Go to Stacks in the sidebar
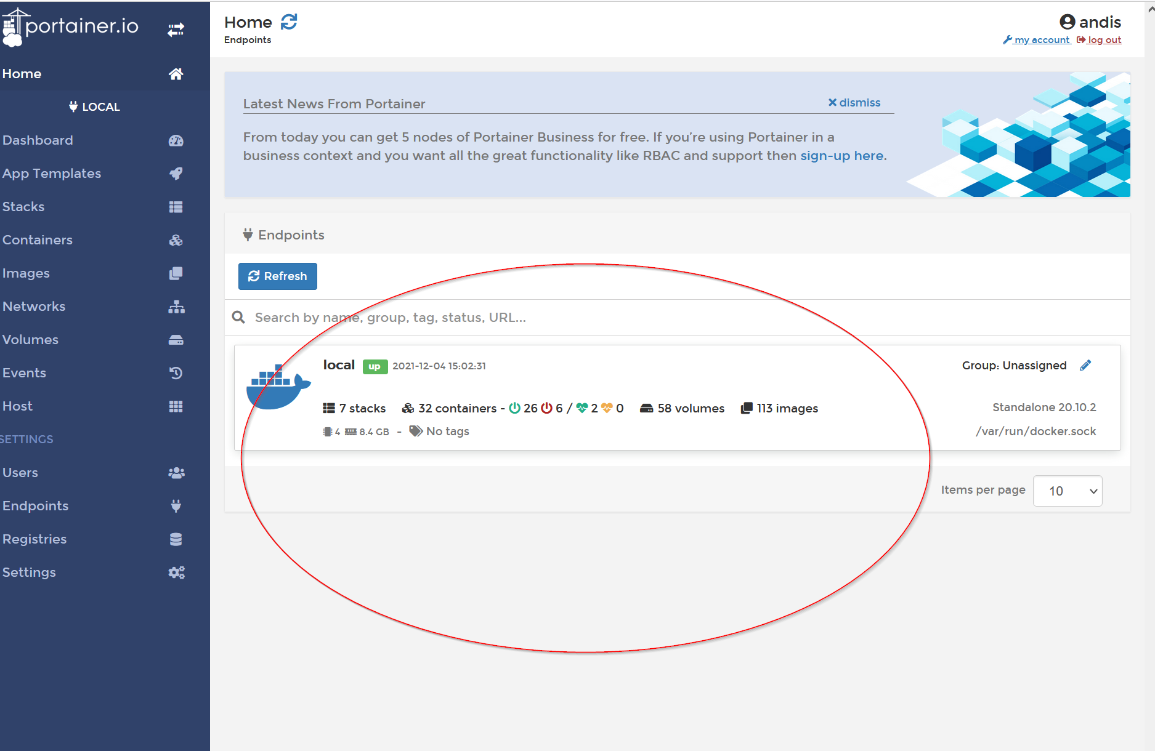The width and height of the screenshot is (1155, 751). 23,207
